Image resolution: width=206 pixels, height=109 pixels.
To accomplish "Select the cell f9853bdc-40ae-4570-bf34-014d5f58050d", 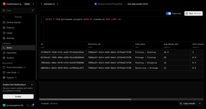I will (x=63, y=63).
